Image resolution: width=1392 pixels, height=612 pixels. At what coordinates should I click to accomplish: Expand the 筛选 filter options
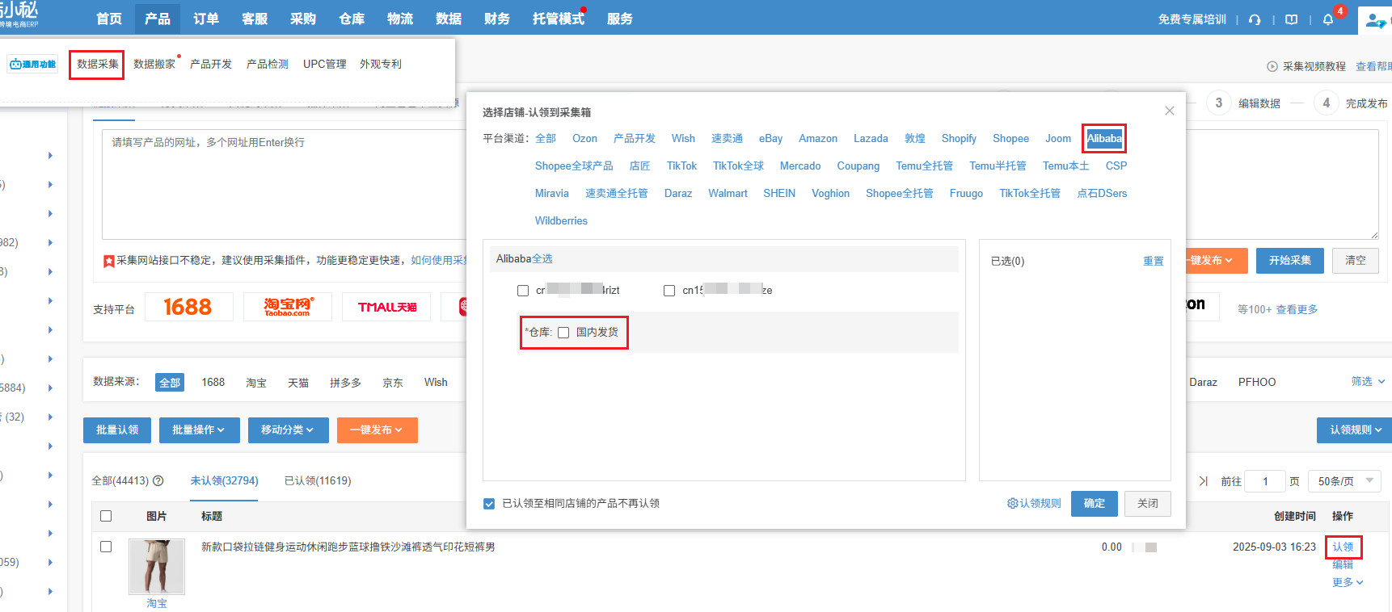click(1368, 381)
